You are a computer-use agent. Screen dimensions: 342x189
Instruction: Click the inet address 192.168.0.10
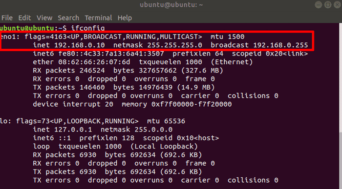point(79,45)
